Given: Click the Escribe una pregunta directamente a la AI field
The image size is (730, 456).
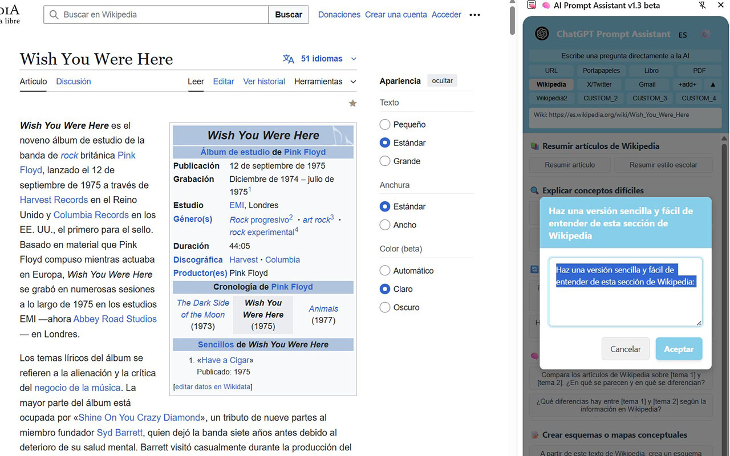Looking at the screenshot, I should point(626,56).
